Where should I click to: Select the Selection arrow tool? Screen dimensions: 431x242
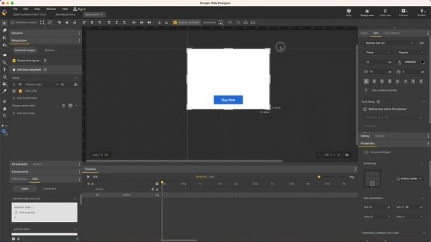click(x=5, y=24)
